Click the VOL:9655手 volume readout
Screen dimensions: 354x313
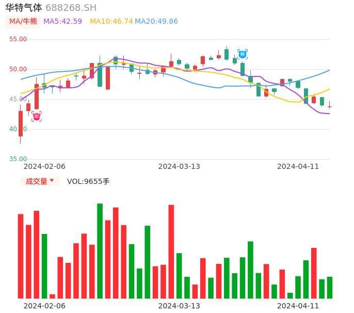click(88, 181)
